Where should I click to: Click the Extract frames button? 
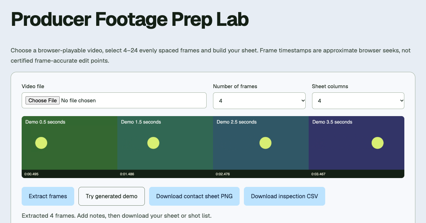(48, 196)
